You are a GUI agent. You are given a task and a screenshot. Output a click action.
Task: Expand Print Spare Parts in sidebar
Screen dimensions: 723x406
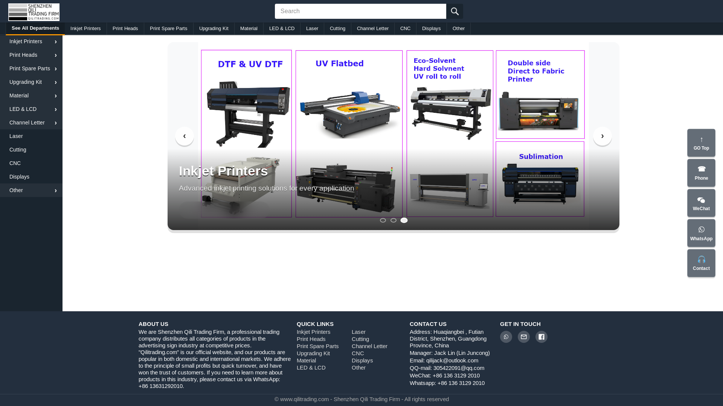31,68
